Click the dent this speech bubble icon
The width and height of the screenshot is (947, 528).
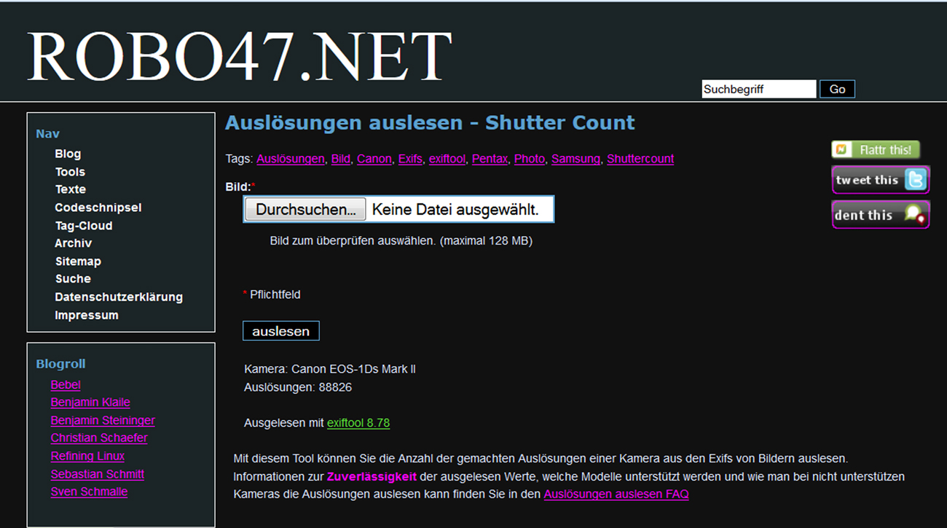pyautogui.click(x=914, y=214)
